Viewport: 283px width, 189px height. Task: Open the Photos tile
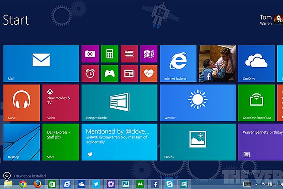point(198,142)
